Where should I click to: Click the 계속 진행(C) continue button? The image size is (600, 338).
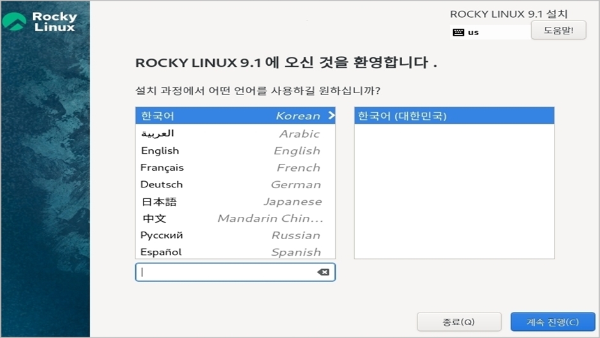pos(553,321)
